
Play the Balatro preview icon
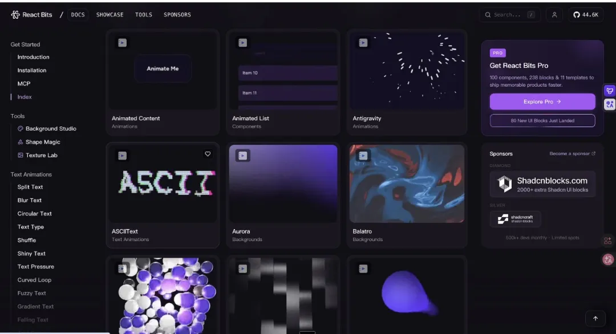363,156
